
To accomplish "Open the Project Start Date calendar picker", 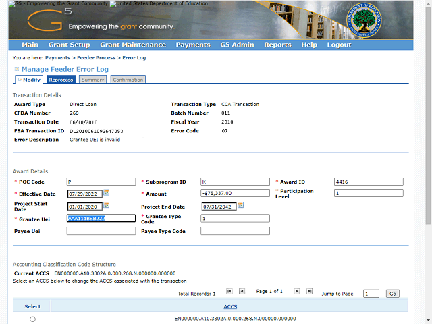I will coord(106,205).
